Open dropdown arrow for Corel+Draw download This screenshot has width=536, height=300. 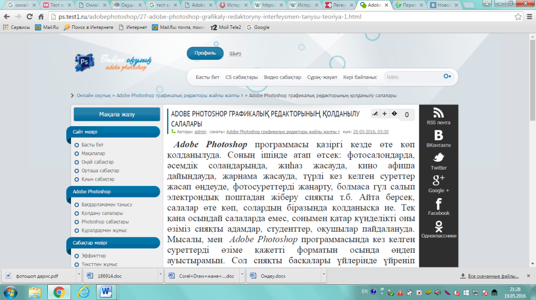click(241, 274)
